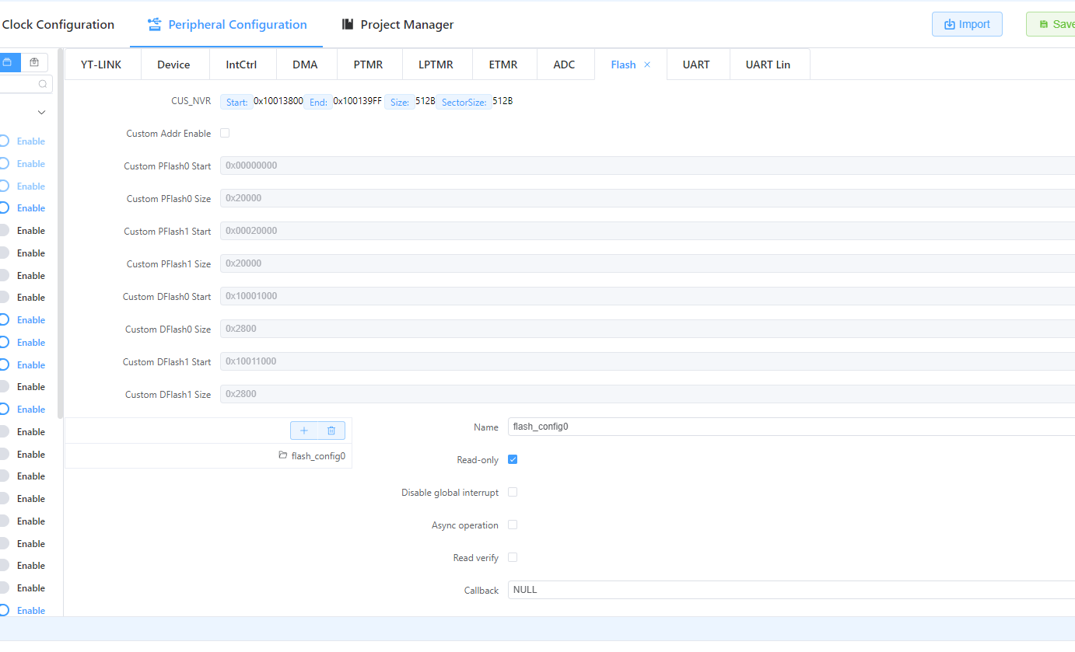
Task: Open the Callback NULL combo box
Action: click(791, 590)
